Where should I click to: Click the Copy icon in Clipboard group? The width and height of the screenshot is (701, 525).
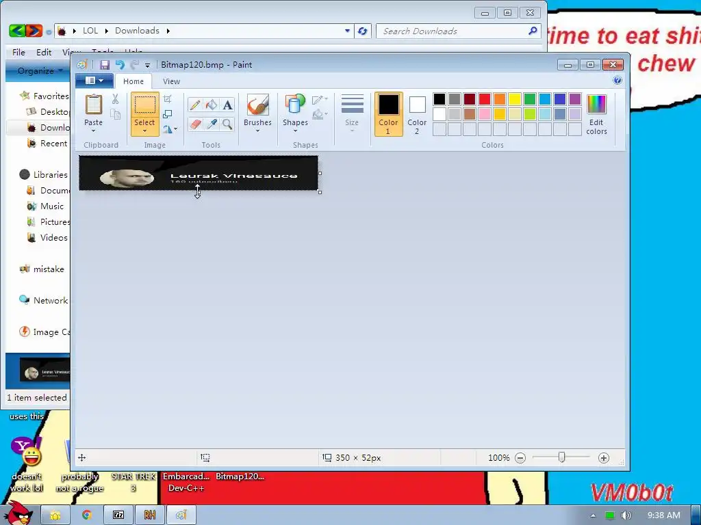[115, 114]
